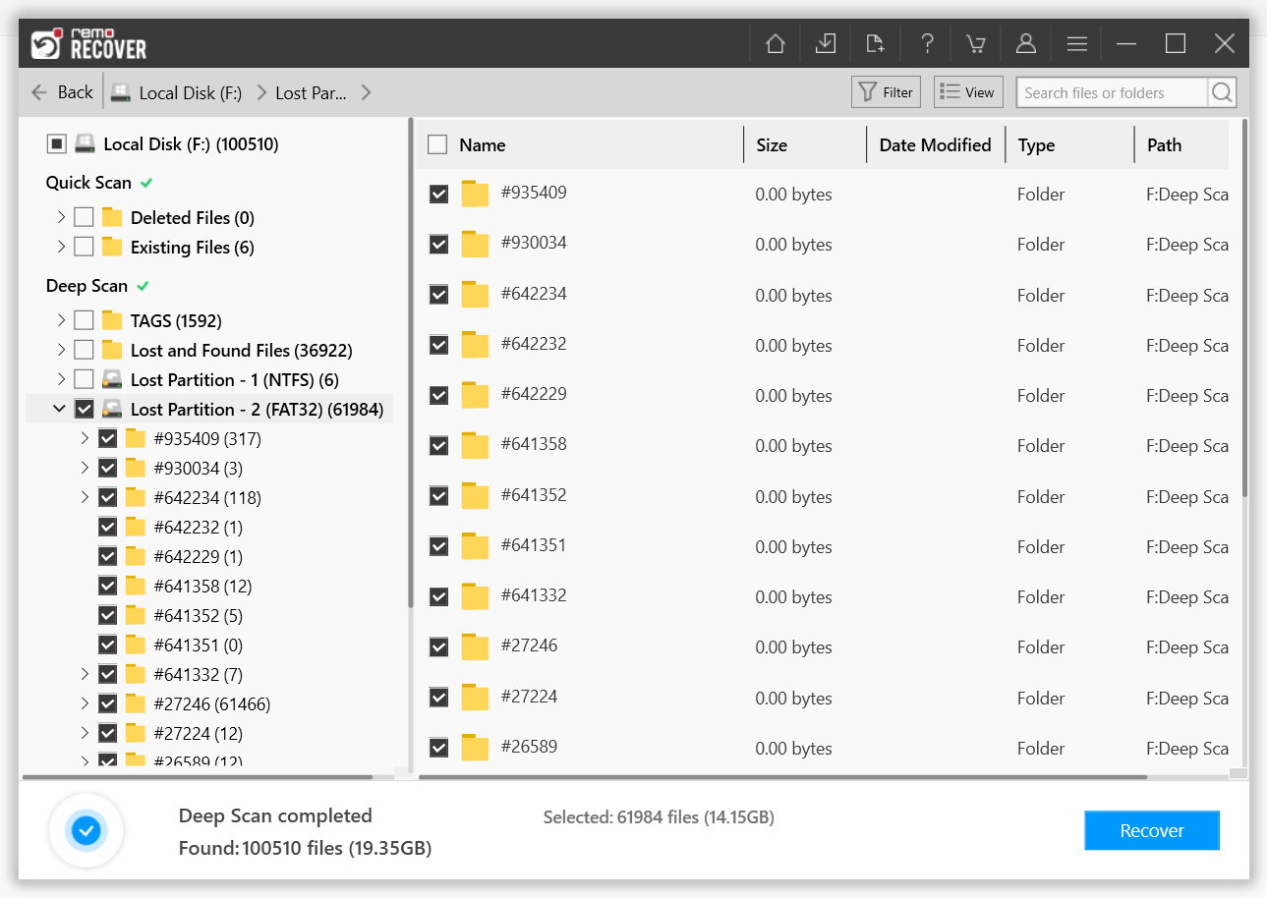The height and width of the screenshot is (898, 1267).
Task: Open the View options
Action: tap(967, 91)
